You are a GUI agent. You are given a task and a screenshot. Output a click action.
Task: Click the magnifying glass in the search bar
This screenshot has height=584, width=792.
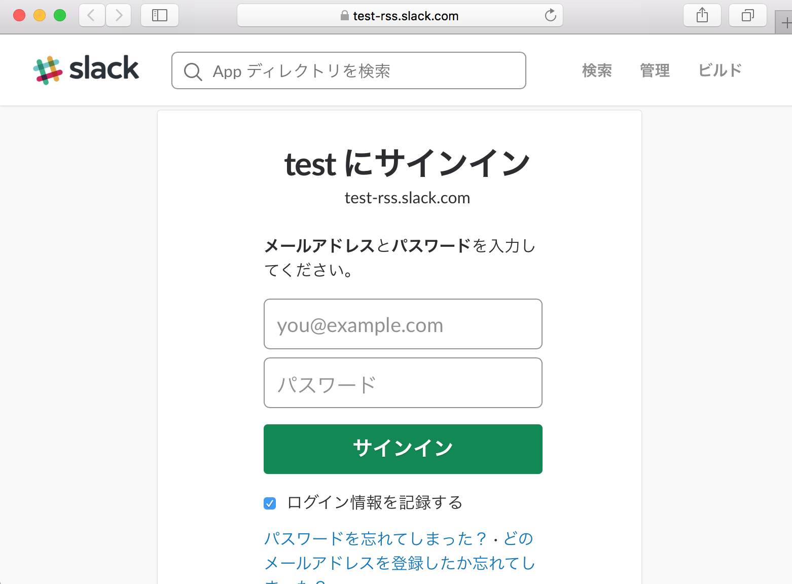[193, 71]
